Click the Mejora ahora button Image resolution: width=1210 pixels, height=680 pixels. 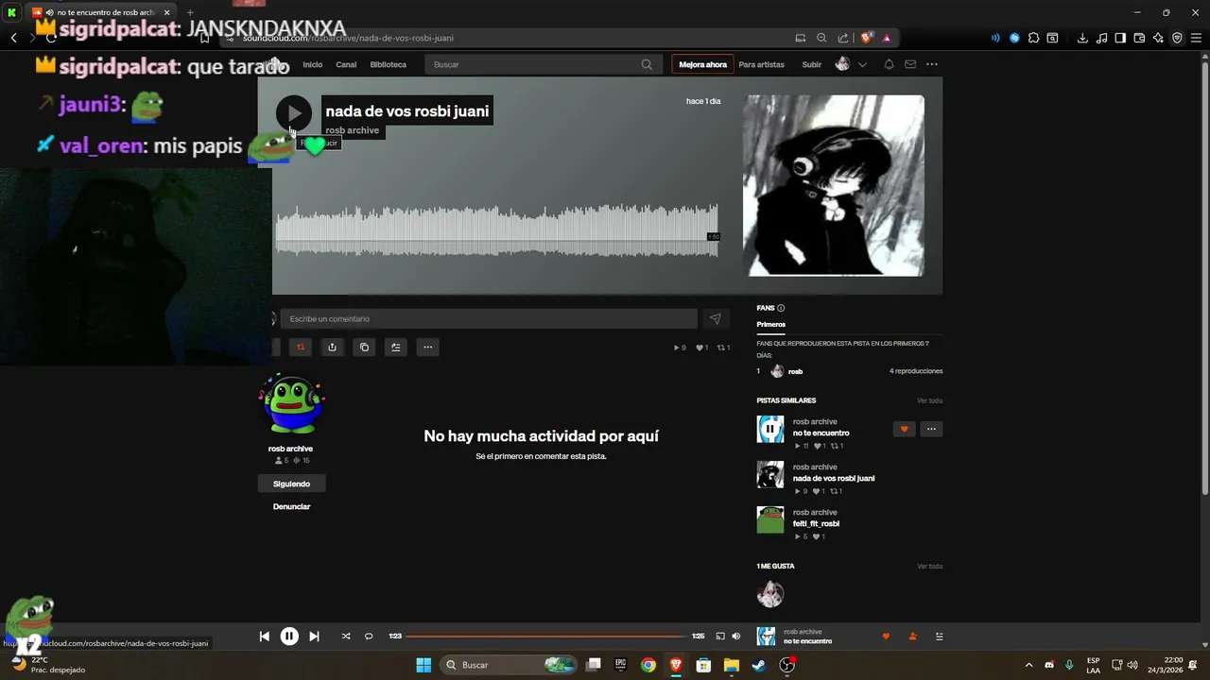click(703, 64)
